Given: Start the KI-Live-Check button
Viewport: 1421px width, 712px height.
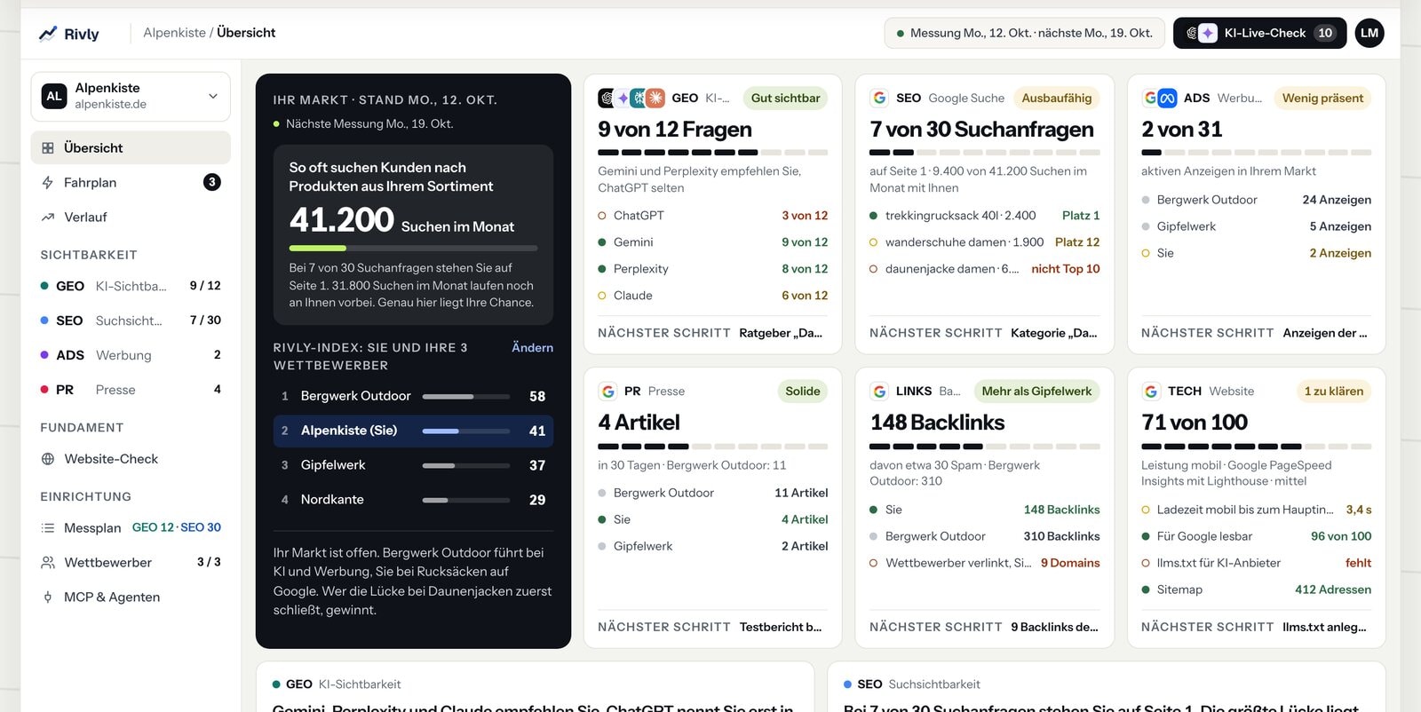Looking at the screenshot, I should (x=1259, y=33).
